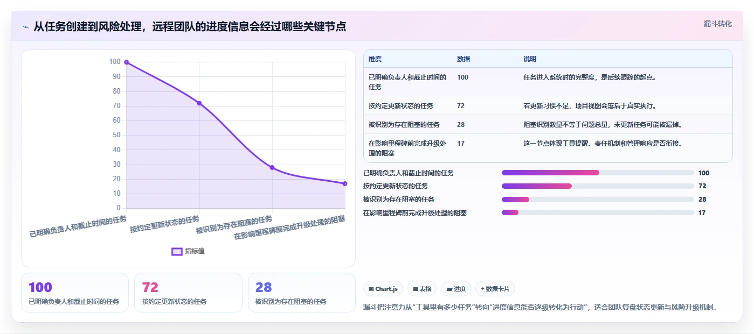The width and height of the screenshot is (754, 334).
Task: Click the value 72 in the table's 数据 column
Action: tap(461, 105)
